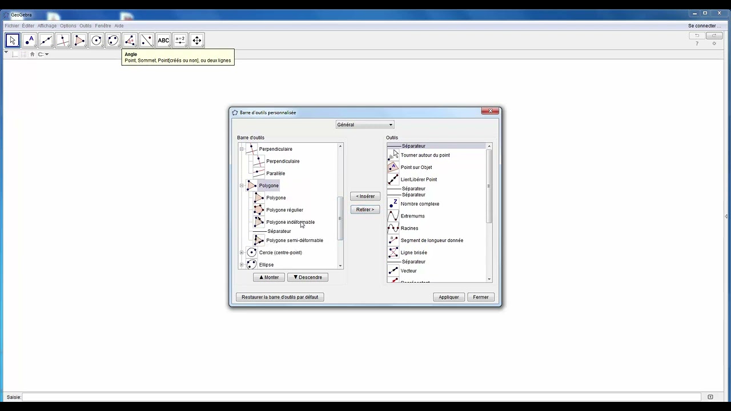Viewport: 731px width, 411px height.
Task: Select the Polygone indéformable row
Action: click(284, 222)
